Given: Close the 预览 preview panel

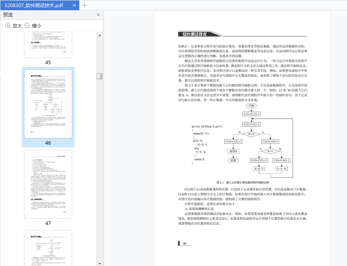Looking at the screenshot, I should click(x=98, y=15).
